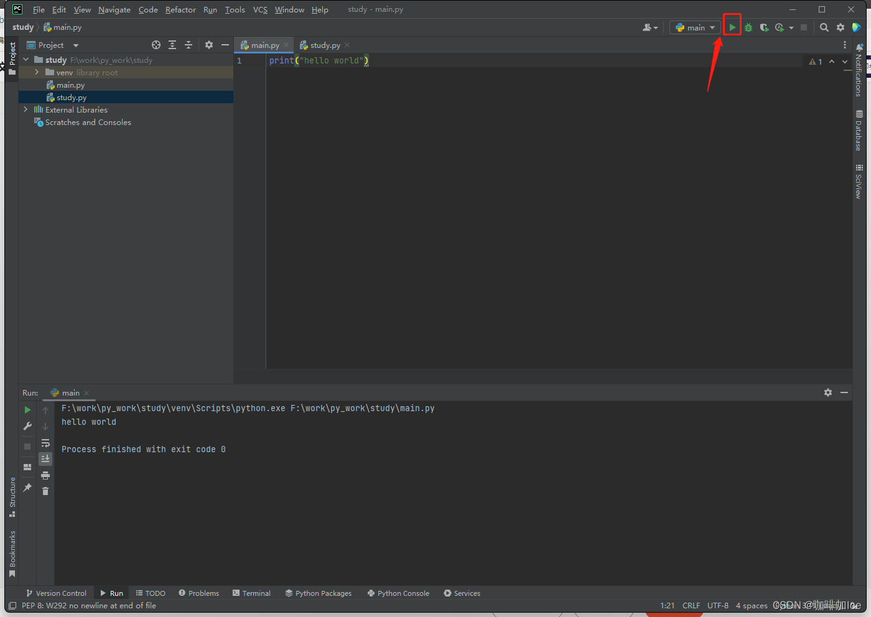Open editor tab options three-dot menu
Viewport: 871px width, 617px height.
click(x=844, y=45)
